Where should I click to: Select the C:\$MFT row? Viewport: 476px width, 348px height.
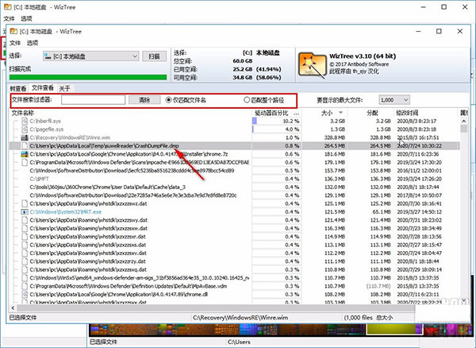click(x=234, y=179)
